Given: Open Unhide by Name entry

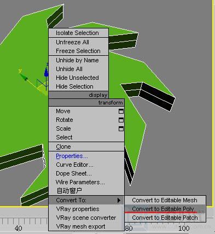Looking at the screenshot, I should click(x=79, y=60).
